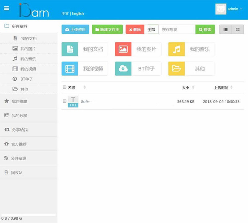Check the TXT file row checkbox
Image resolution: width=248 pixels, height=223 pixels.
(64, 101)
